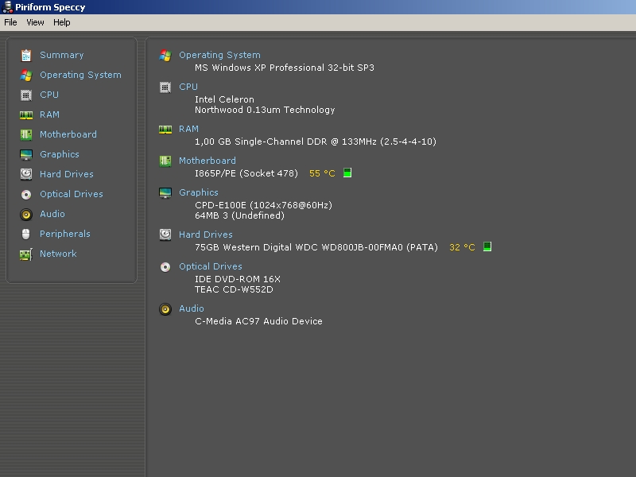The height and width of the screenshot is (477, 636).
Task: Open Network section from sidebar
Action: pyautogui.click(x=58, y=254)
